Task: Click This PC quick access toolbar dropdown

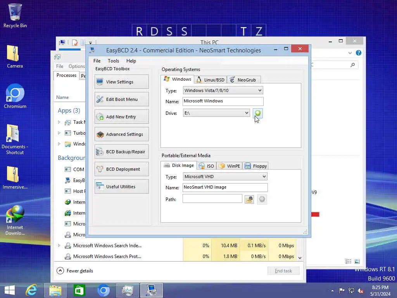Action: (90, 43)
